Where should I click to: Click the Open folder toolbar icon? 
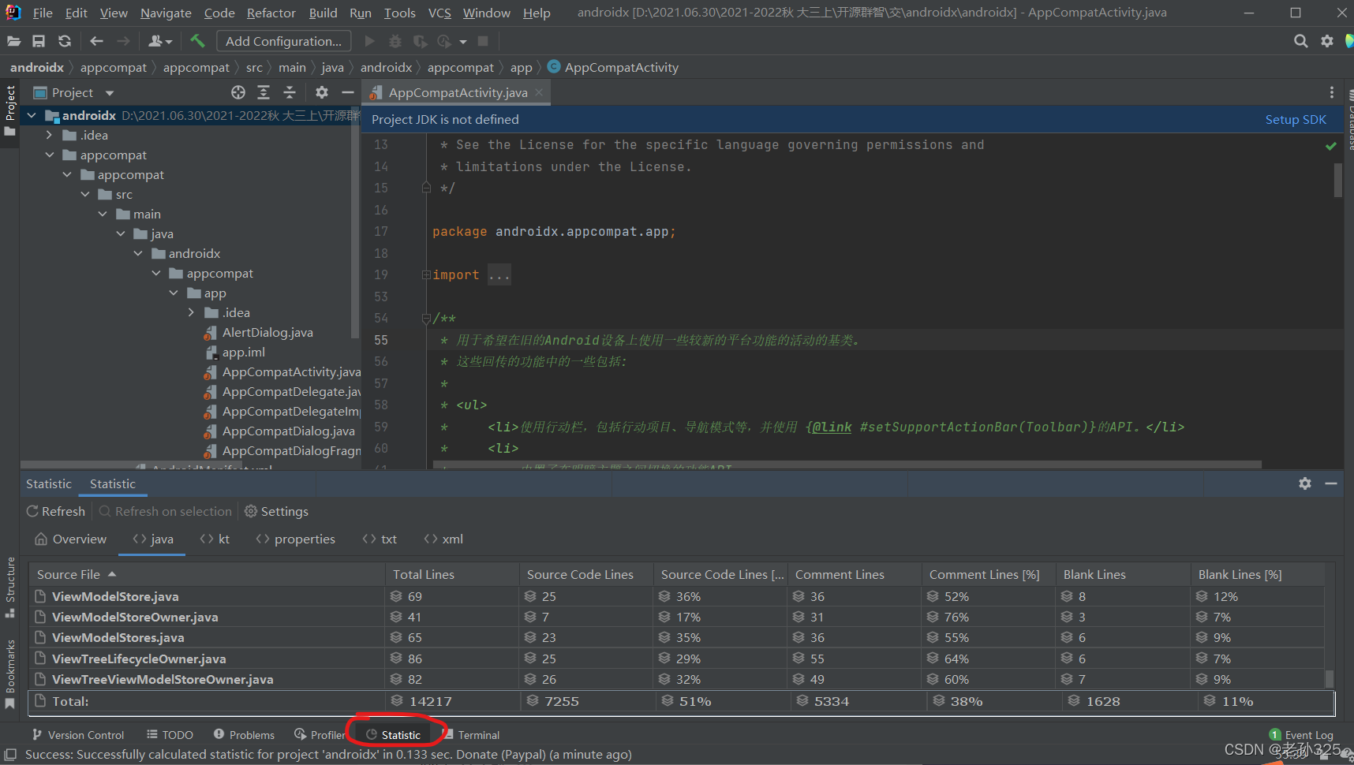[13, 41]
